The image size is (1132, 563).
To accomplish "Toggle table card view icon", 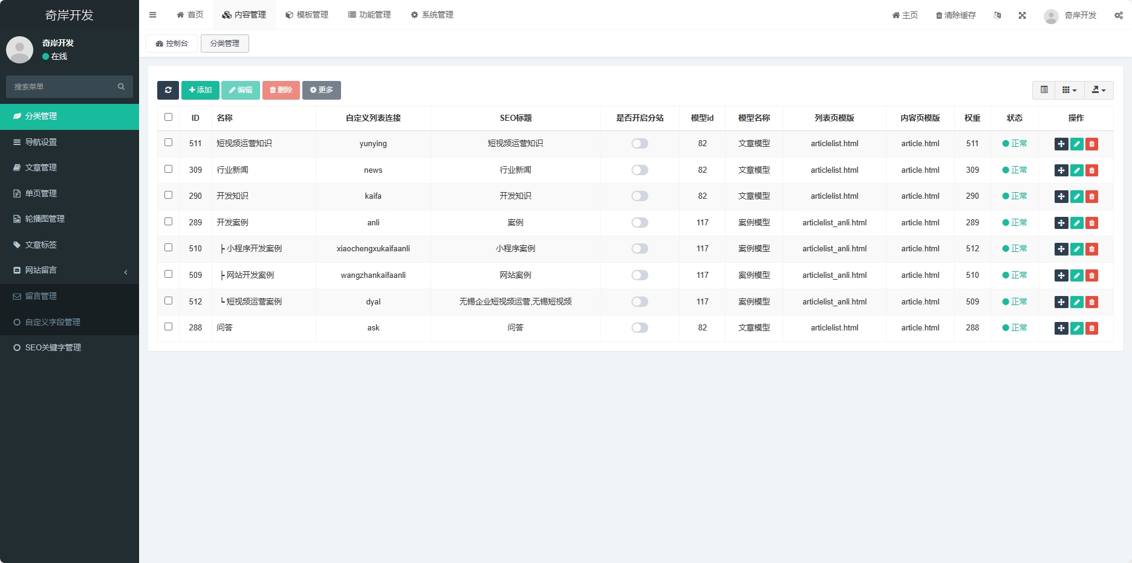I will 1044,90.
